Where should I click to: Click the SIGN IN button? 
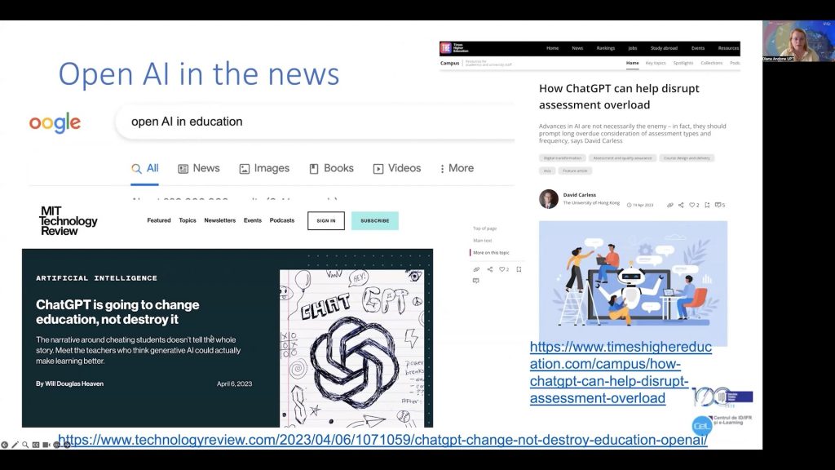click(x=326, y=220)
